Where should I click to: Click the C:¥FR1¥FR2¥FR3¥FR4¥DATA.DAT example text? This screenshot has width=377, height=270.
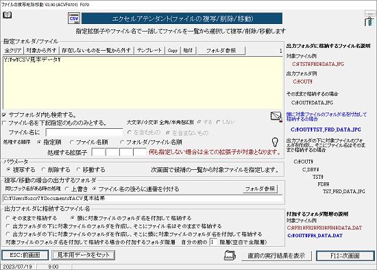click(x=324, y=228)
